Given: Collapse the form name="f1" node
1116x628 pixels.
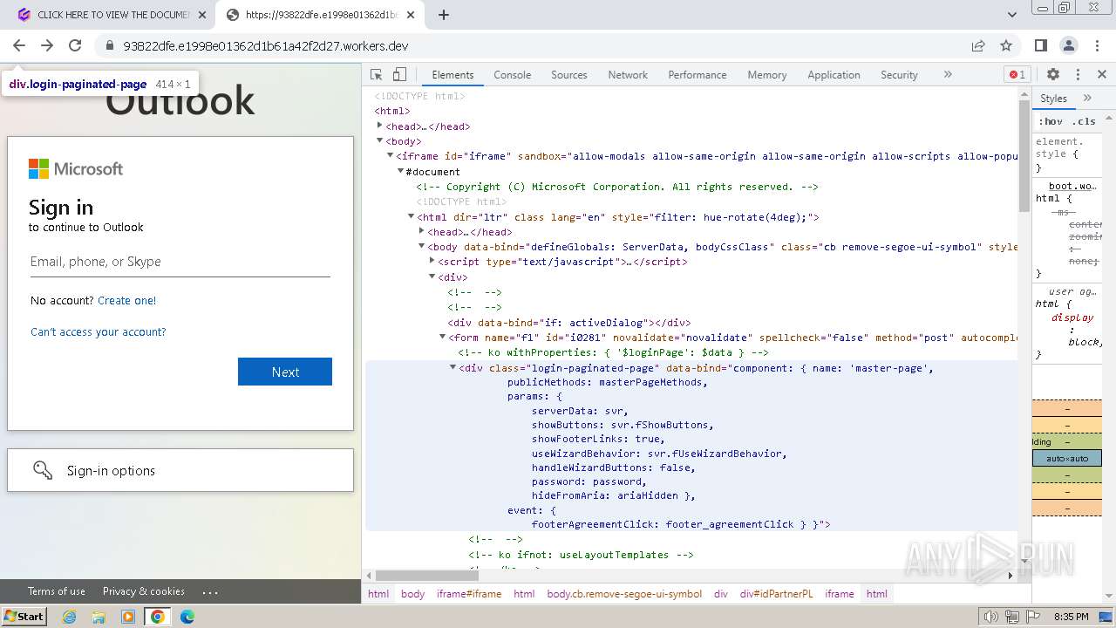Looking at the screenshot, I should click(x=442, y=337).
